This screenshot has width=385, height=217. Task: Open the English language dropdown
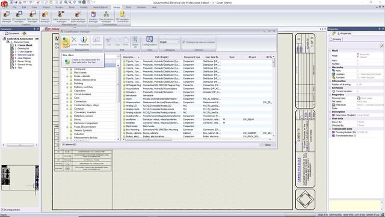(170, 42)
